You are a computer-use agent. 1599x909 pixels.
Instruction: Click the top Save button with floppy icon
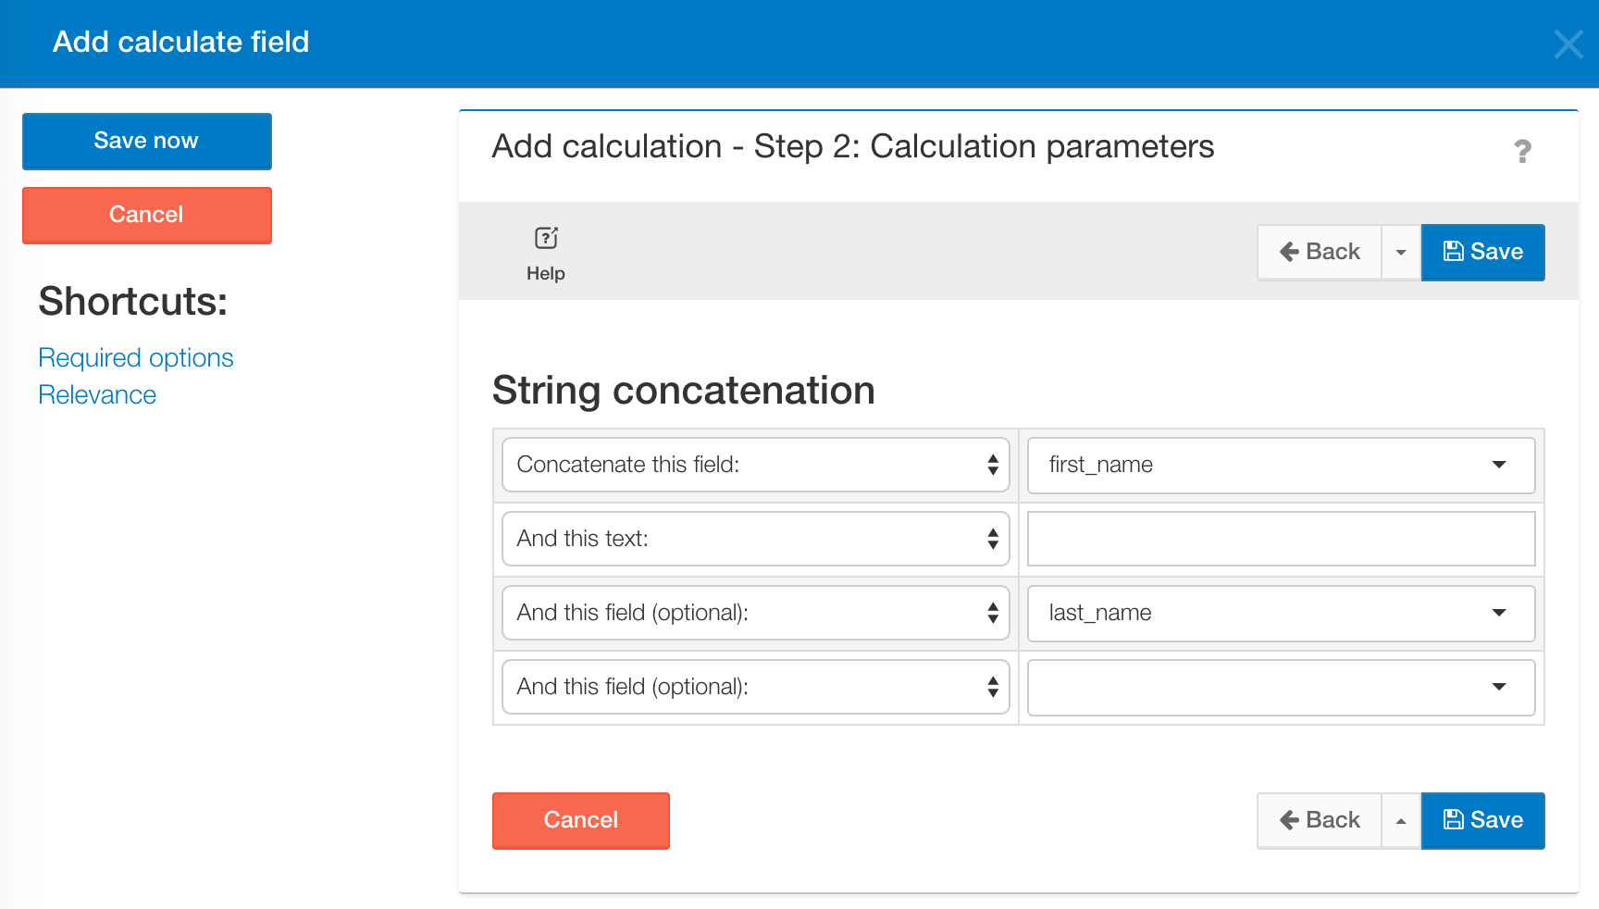[x=1482, y=252]
